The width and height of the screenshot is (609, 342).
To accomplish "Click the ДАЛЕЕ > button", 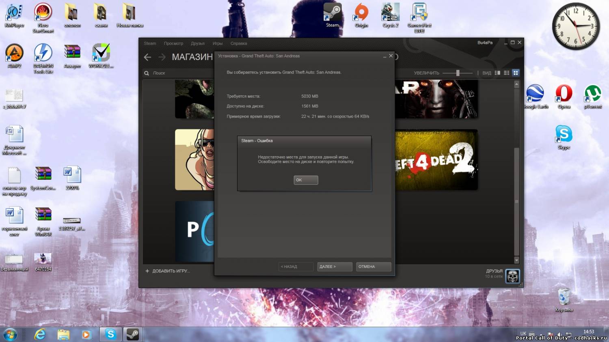I will tap(335, 267).
